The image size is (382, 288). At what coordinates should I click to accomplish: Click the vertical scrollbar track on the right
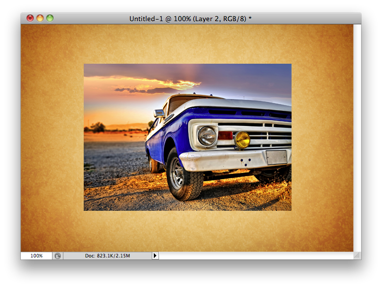click(x=357, y=138)
